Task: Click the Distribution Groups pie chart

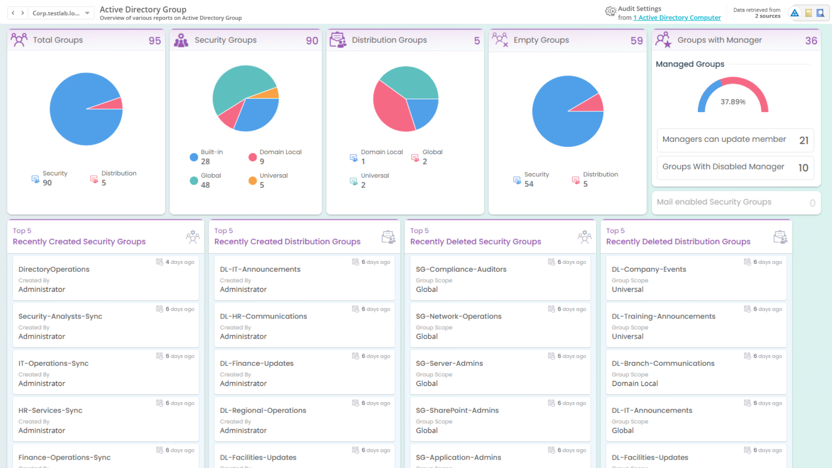Action: click(406, 99)
